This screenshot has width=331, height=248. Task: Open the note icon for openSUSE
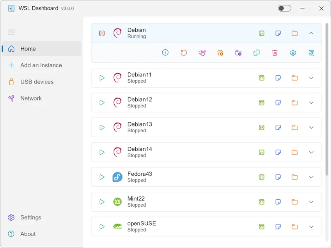(278, 227)
